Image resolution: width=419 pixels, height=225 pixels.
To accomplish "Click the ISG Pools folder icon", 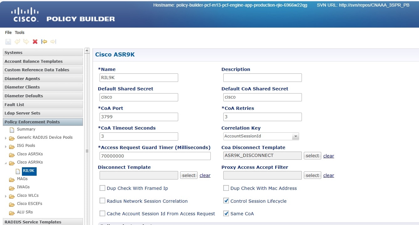I will click(12, 146).
